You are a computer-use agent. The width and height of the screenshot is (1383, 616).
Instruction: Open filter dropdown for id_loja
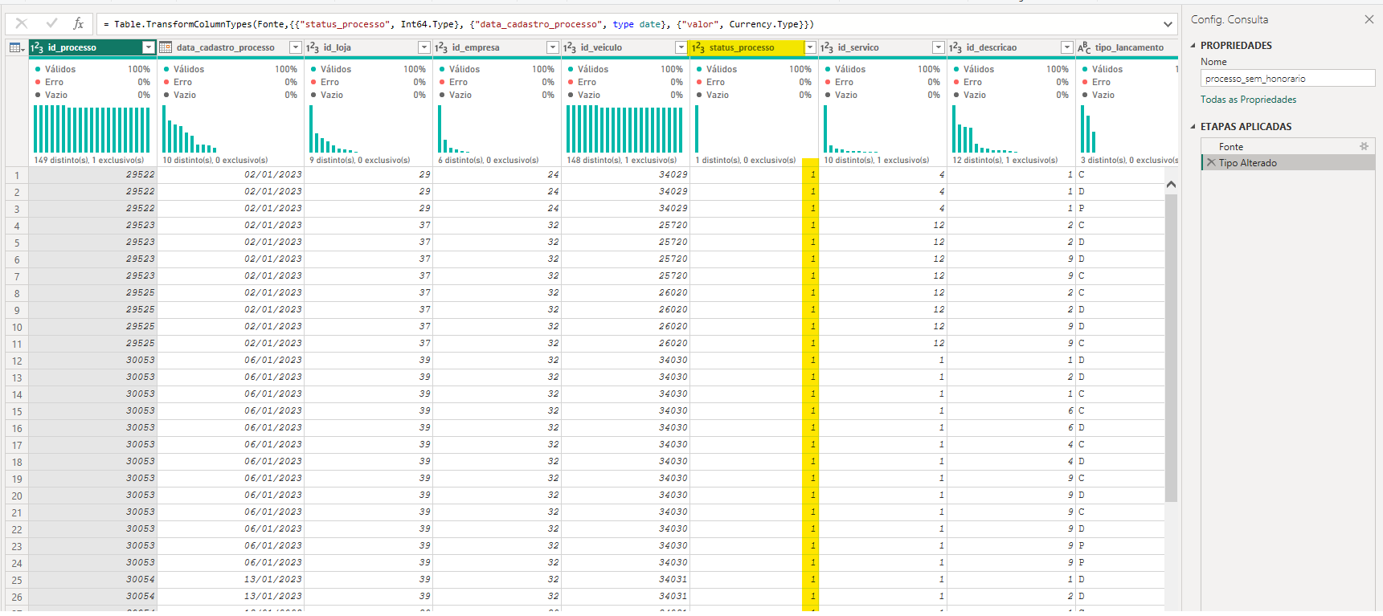click(x=423, y=47)
